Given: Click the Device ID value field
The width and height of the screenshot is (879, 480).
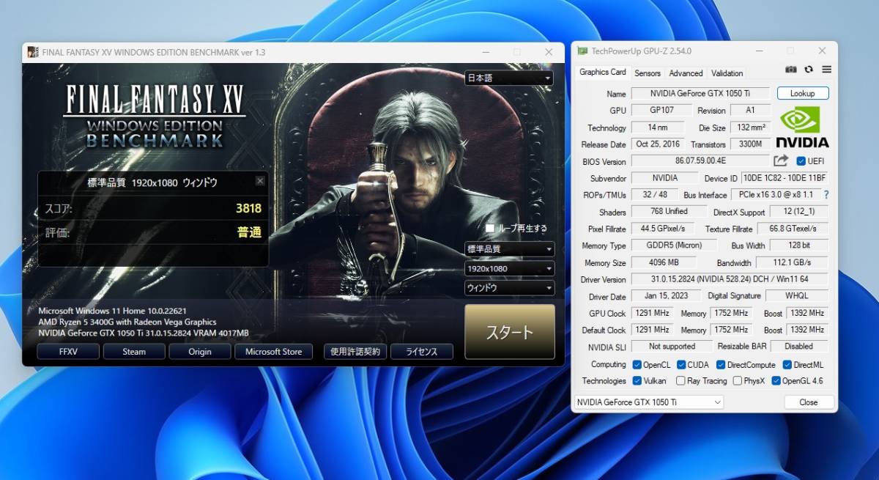Looking at the screenshot, I should (x=785, y=178).
